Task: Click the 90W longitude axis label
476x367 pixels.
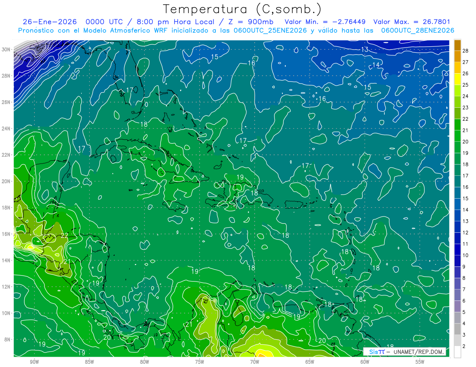Action: [x=34, y=362]
